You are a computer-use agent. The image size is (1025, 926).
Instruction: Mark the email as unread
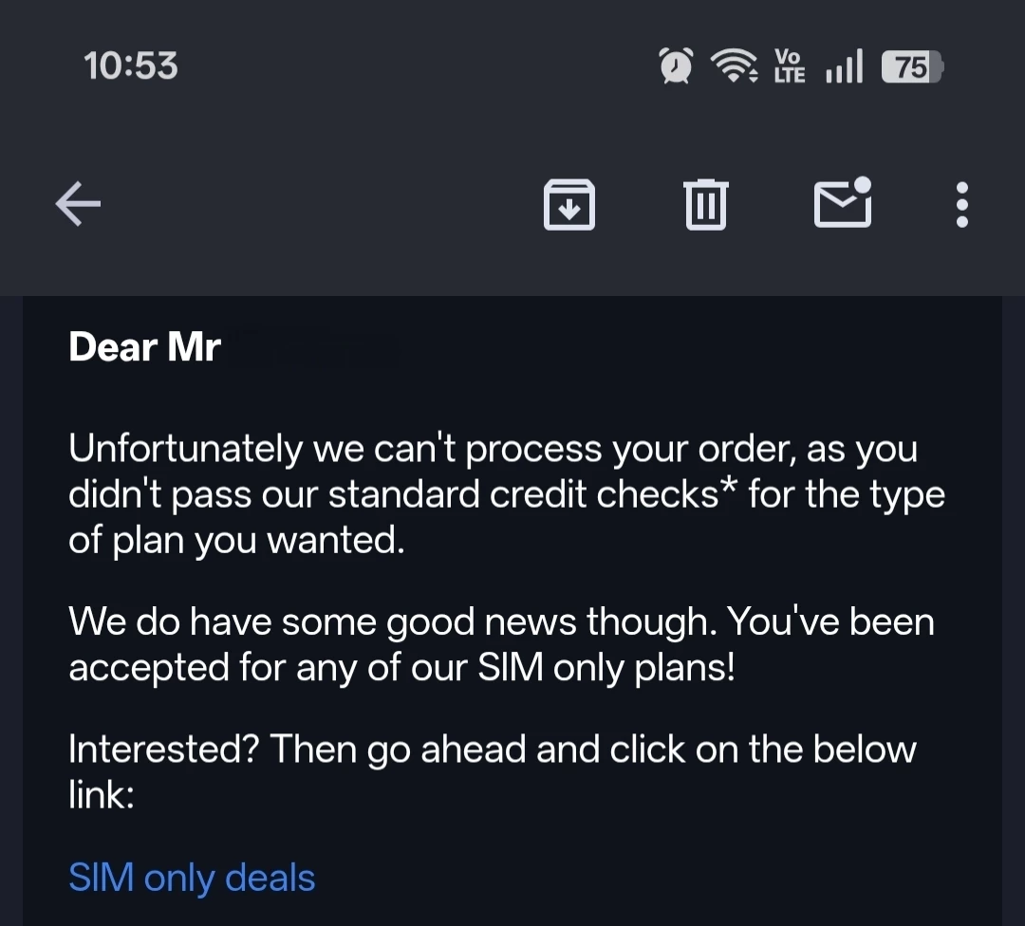click(x=843, y=203)
